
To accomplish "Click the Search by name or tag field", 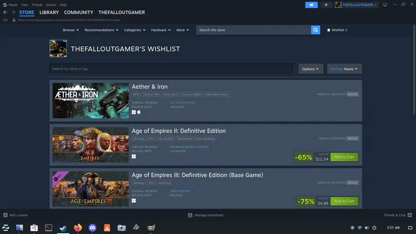I will [x=171, y=69].
